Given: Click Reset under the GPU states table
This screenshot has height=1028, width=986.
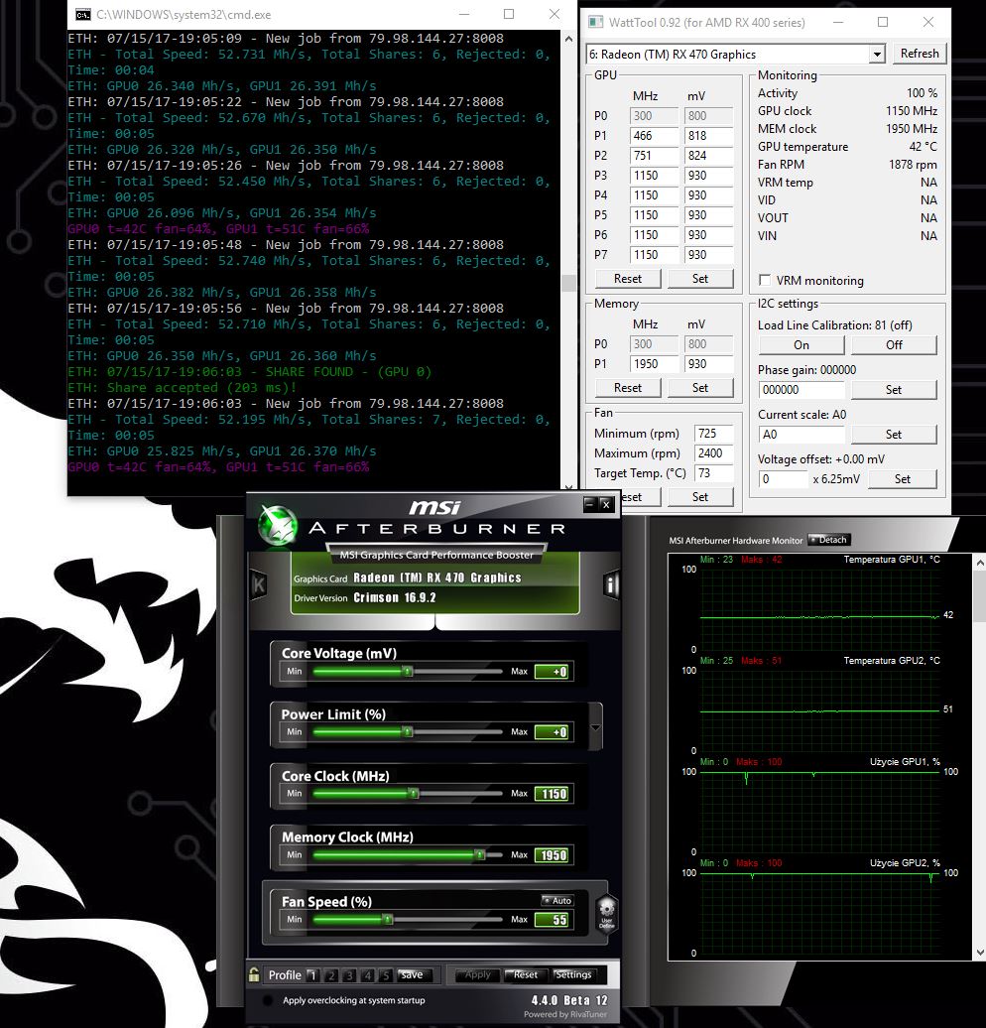Looking at the screenshot, I should click(x=627, y=279).
